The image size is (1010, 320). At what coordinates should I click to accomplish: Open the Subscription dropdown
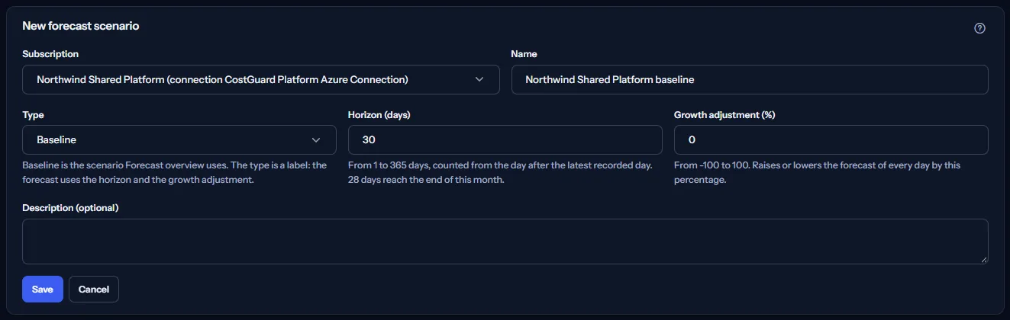click(261, 79)
